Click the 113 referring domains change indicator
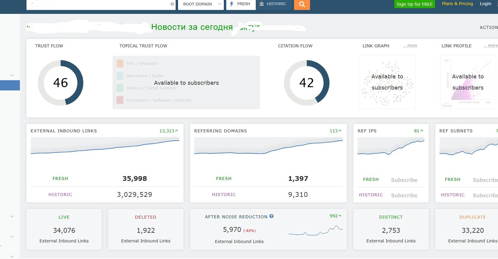 tap(336, 131)
